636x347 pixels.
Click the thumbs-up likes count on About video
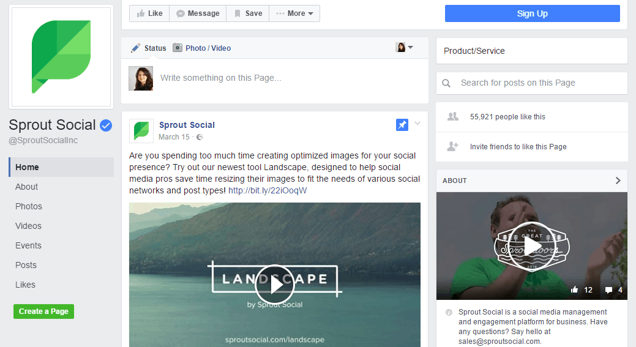[x=581, y=290]
